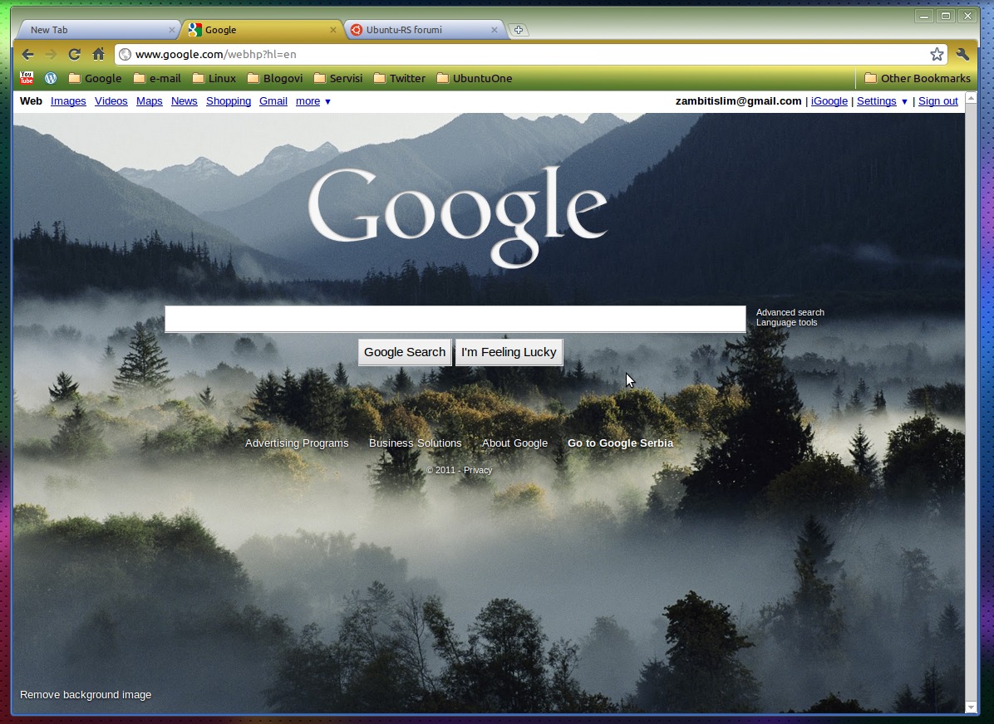994x724 pixels.
Task: Reload the page with refresh icon
Action: tap(75, 55)
